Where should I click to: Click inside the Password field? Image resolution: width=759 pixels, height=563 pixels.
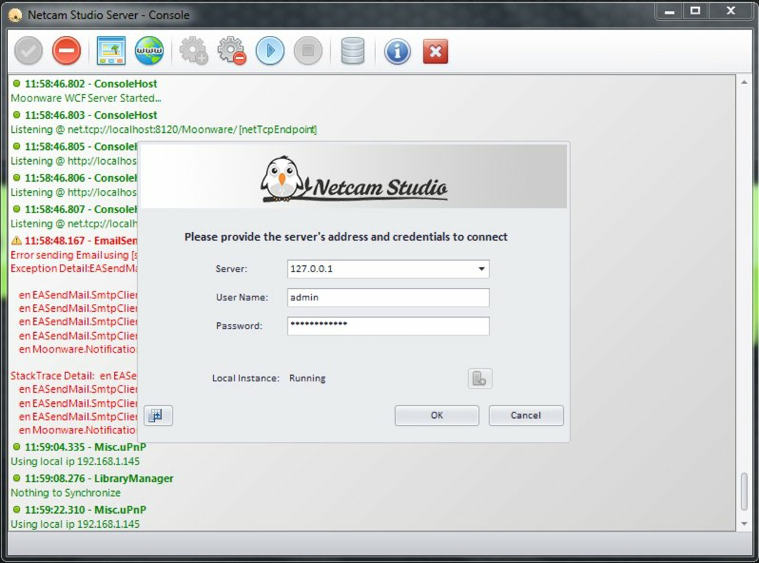(387, 325)
